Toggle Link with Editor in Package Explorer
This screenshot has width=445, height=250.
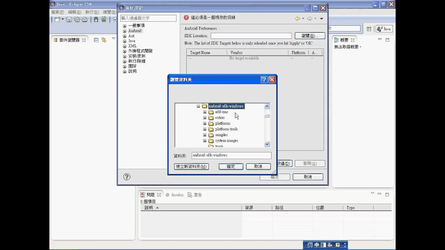coord(104,40)
